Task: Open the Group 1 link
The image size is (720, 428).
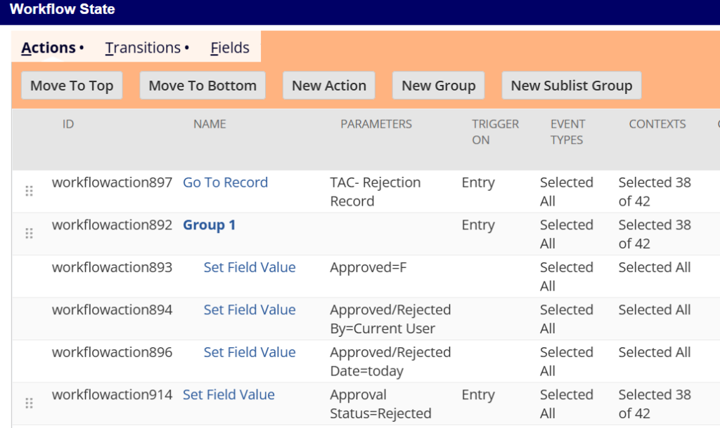Action: click(209, 225)
